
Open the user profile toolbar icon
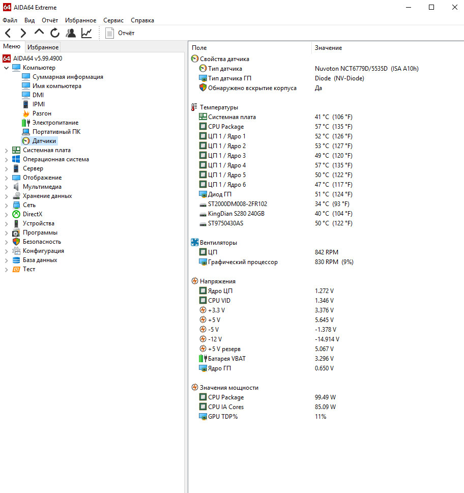pos(71,33)
